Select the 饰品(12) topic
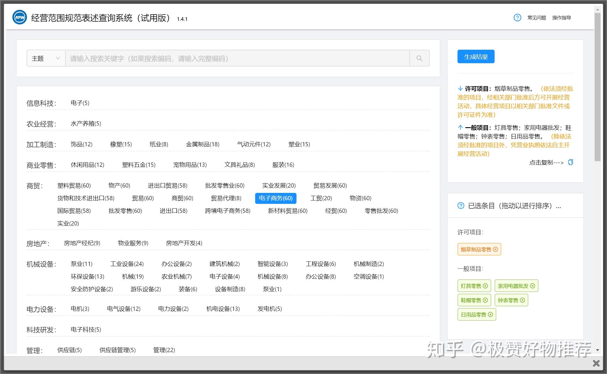The image size is (607, 374). click(x=81, y=144)
